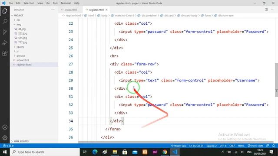This screenshot has width=278, height=156.
Task: Open the Edit menu
Action: click(18, 3)
